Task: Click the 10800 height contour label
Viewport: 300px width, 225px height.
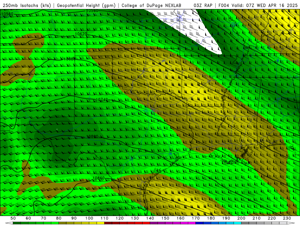Action: tap(92, 136)
